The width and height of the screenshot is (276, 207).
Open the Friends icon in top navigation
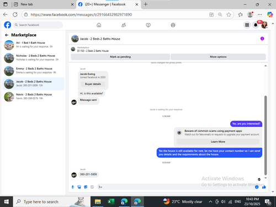[124, 25]
